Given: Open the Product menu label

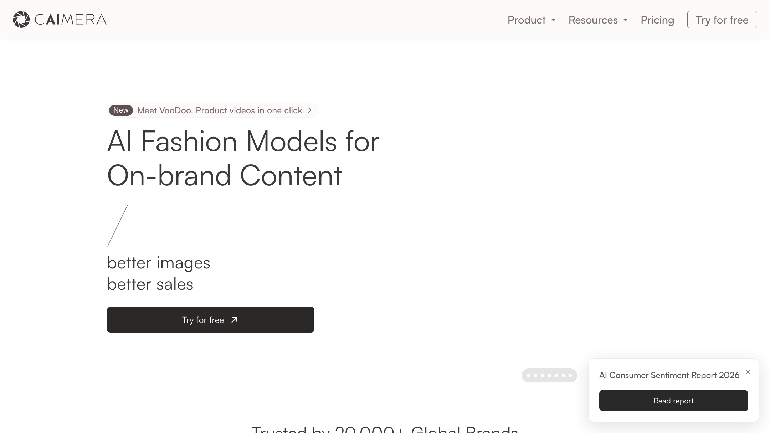Looking at the screenshot, I should coord(527,20).
